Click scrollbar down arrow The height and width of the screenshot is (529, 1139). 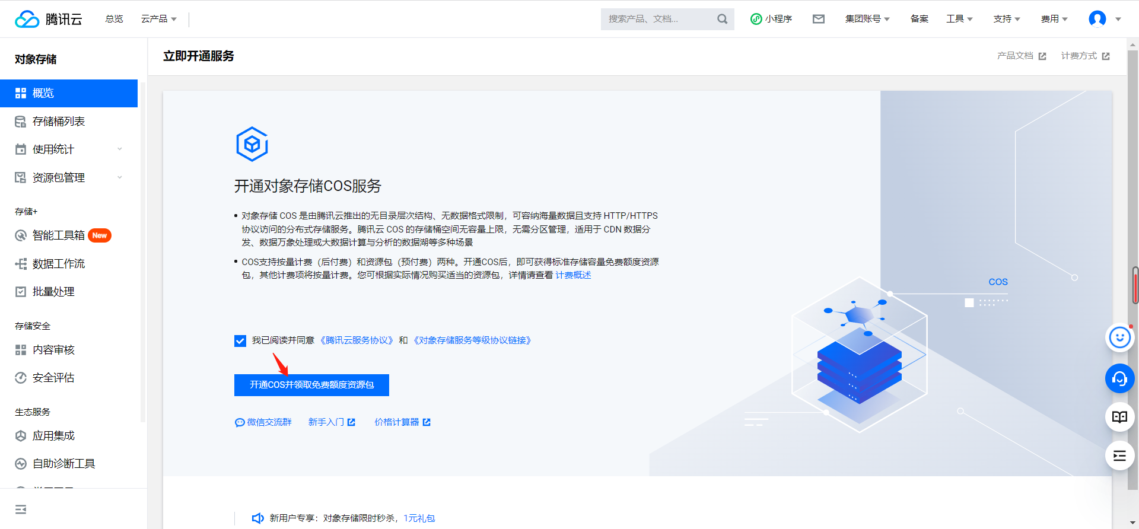tap(1133, 523)
